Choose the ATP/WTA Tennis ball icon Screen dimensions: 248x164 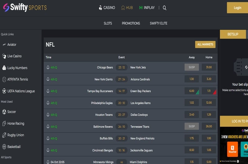(x=4, y=80)
